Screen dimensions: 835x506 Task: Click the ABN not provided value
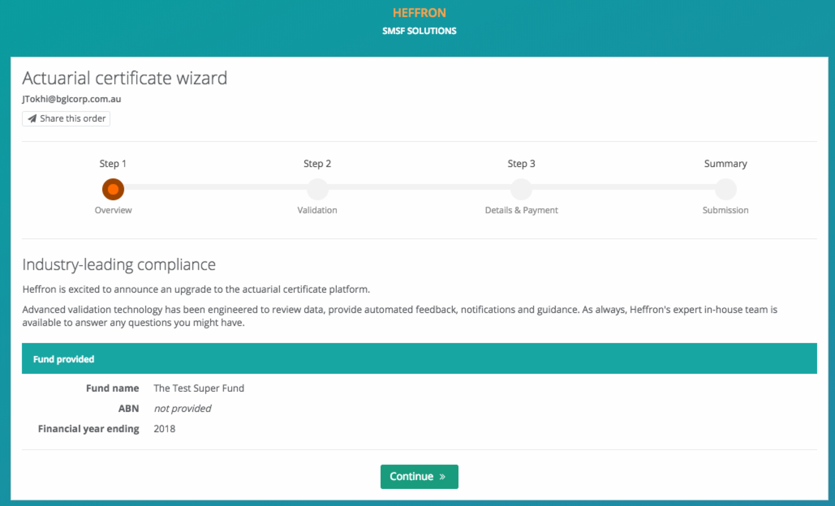(183, 408)
